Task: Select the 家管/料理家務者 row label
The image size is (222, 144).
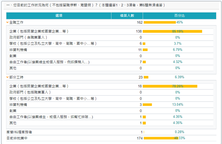Action: [x=19, y=132]
